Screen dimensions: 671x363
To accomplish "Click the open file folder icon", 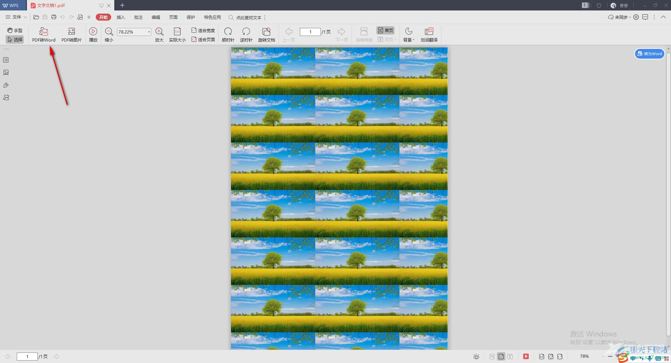I will [x=36, y=17].
